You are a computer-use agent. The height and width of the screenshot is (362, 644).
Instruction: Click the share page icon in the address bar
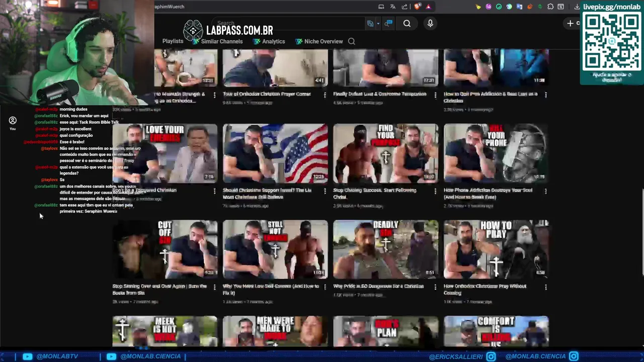(x=405, y=7)
